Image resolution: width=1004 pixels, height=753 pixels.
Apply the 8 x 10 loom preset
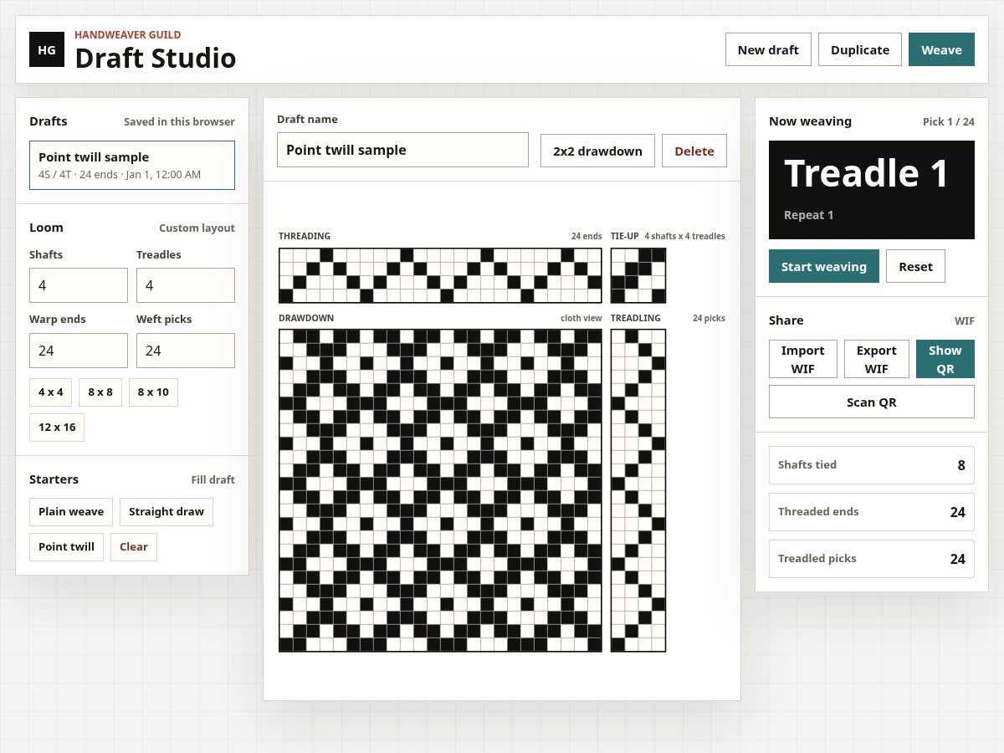point(153,392)
